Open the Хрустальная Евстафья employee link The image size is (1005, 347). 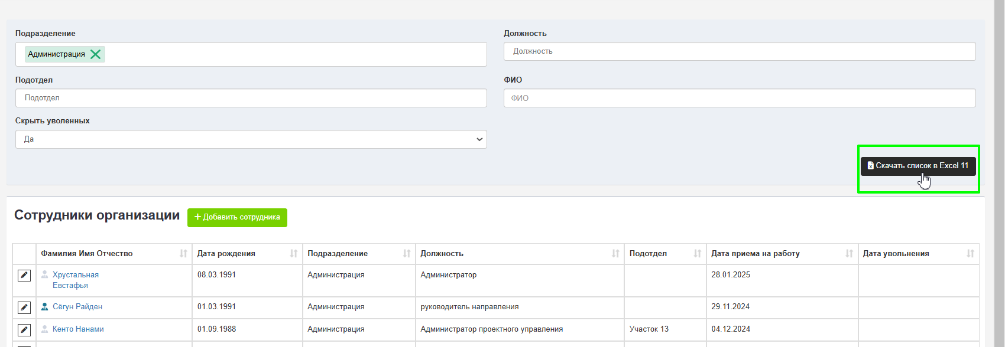click(76, 280)
